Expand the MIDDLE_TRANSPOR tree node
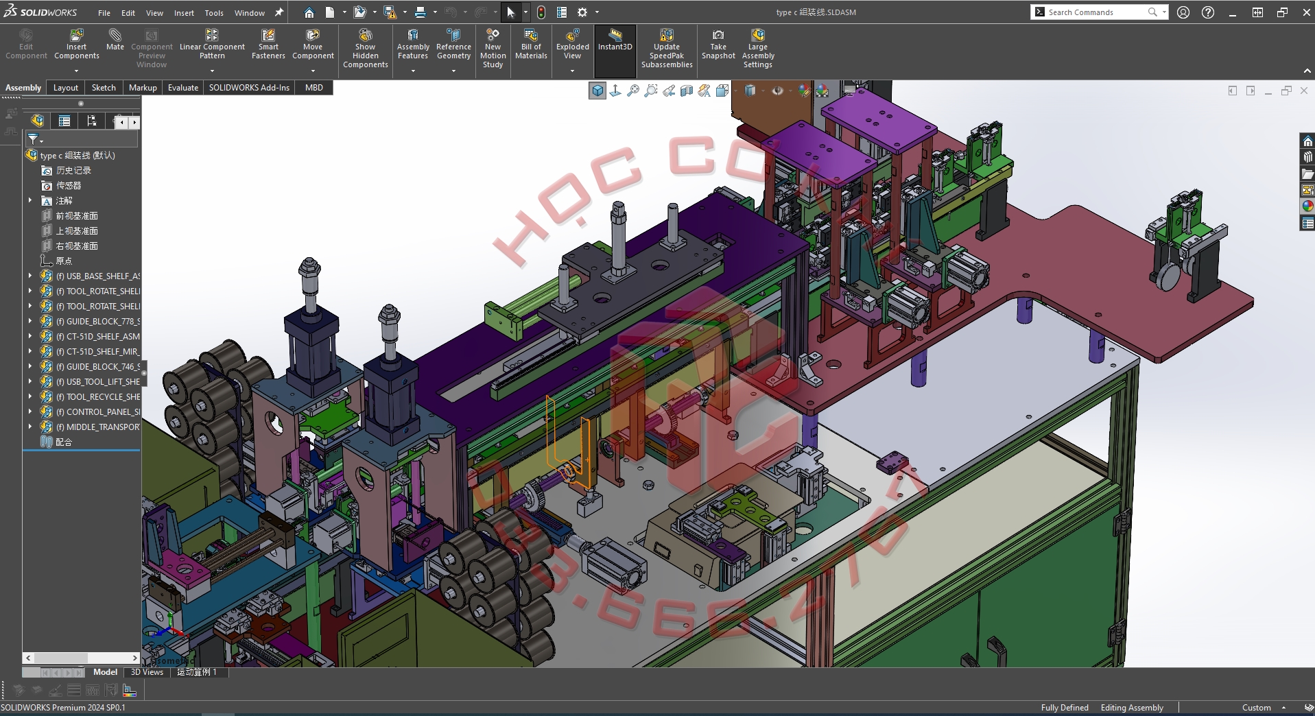This screenshot has height=716, width=1315. [x=30, y=427]
